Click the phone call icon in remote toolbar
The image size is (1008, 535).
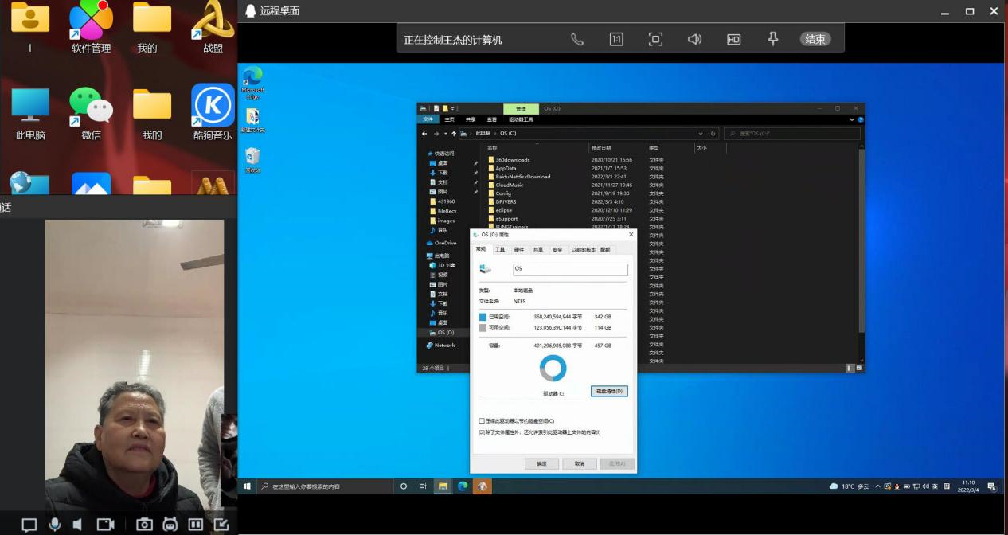tap(577, 39)
